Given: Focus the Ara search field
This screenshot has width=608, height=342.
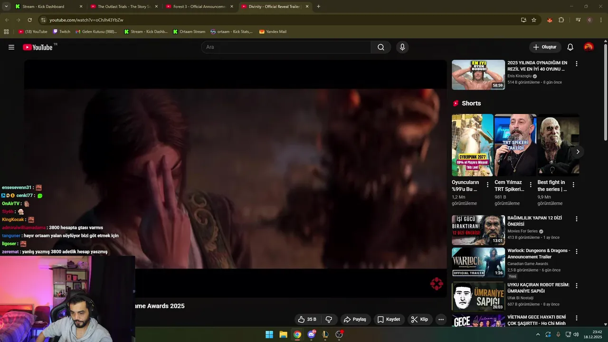Looking at the screenshot, I should [286, 47].
